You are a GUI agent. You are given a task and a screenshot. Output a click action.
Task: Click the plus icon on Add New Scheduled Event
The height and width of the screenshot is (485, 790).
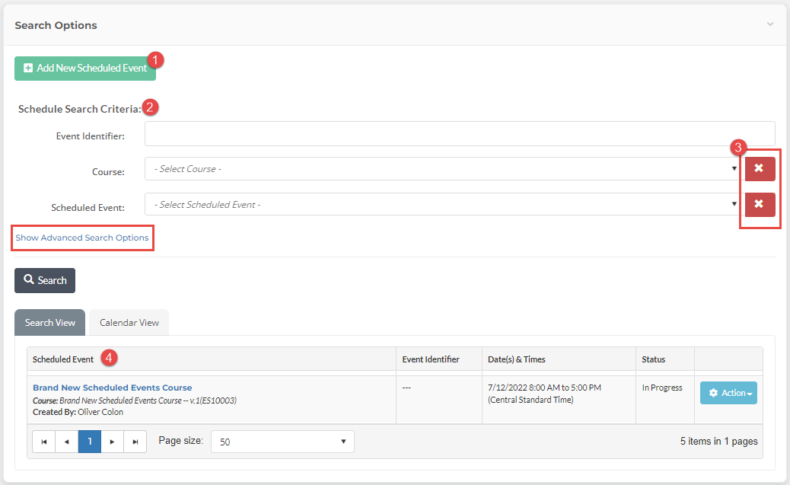(x=28, y=68)
